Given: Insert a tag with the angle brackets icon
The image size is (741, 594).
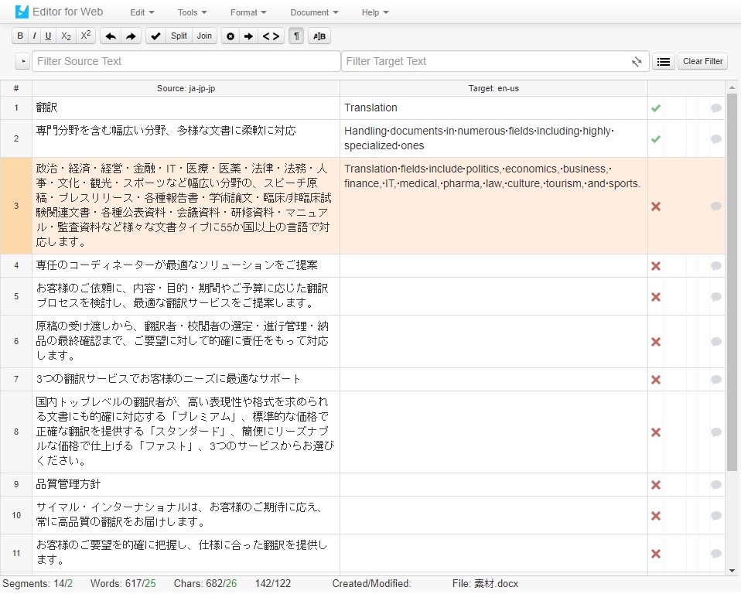Looking at the screenshot, I should pos(270,36).
